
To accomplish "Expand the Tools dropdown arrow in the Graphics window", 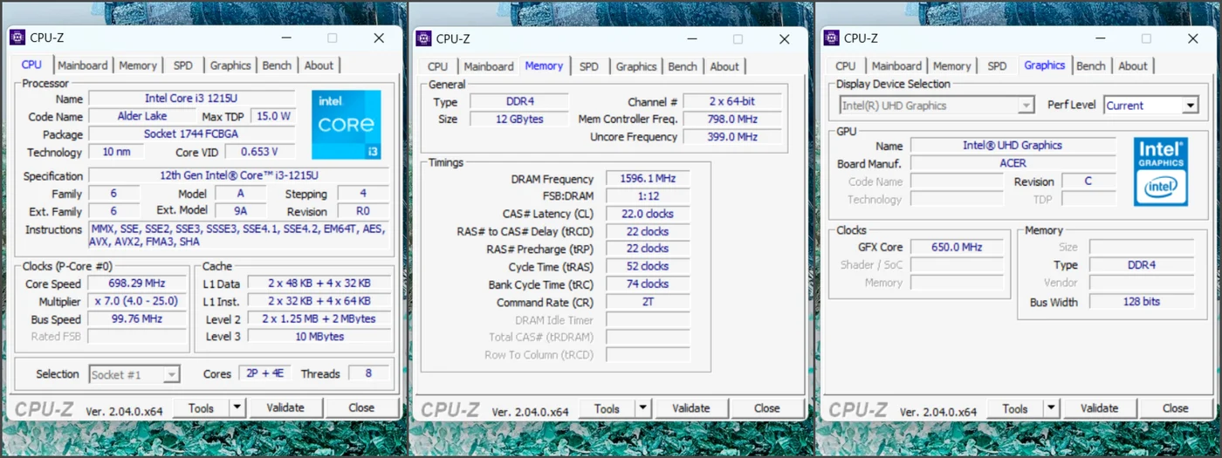I will coord(1052,408).
